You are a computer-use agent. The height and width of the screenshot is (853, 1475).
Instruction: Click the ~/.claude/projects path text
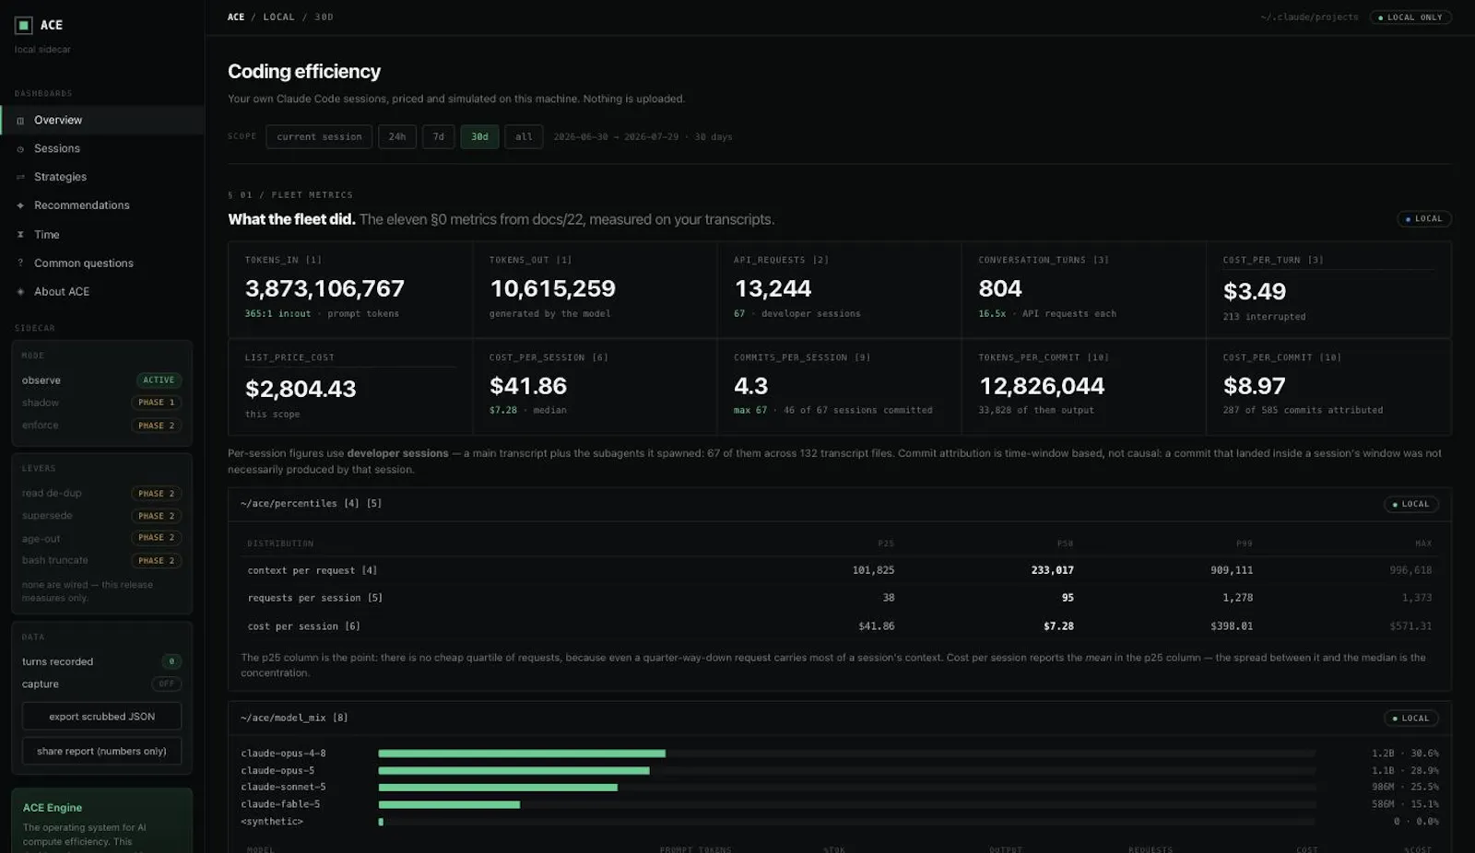(1309, 18)
